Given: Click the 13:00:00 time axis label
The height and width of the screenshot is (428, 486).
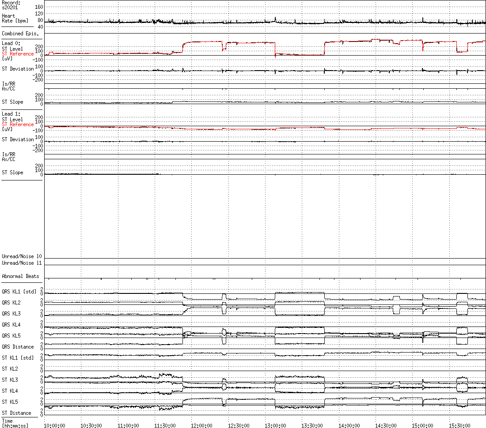Looking at the screenshot, I should coord(275,425).
